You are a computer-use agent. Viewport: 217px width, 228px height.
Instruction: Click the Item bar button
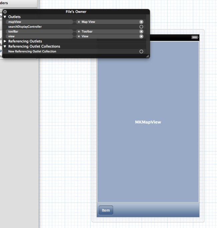coord(106,210)
